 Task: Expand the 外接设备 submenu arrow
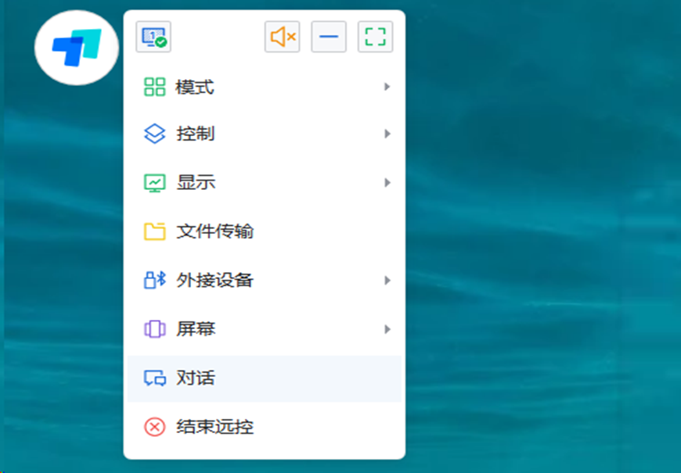tap(387, 281)
